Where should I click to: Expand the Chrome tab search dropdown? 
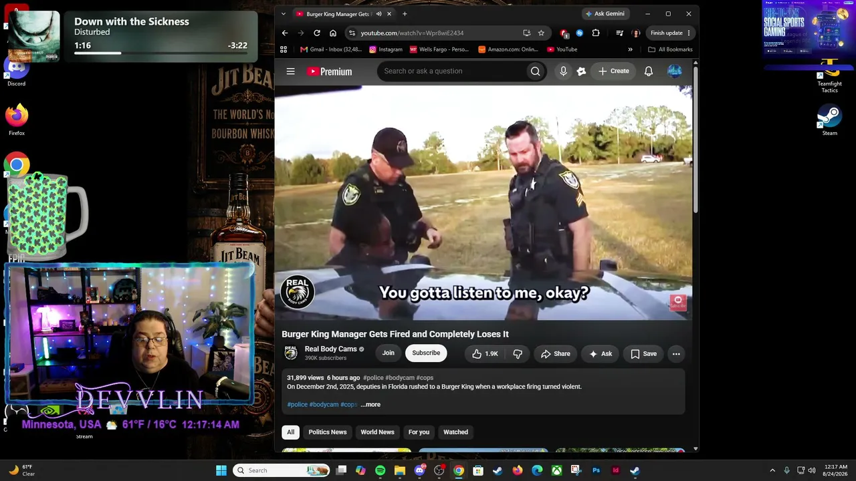[284, 14]
